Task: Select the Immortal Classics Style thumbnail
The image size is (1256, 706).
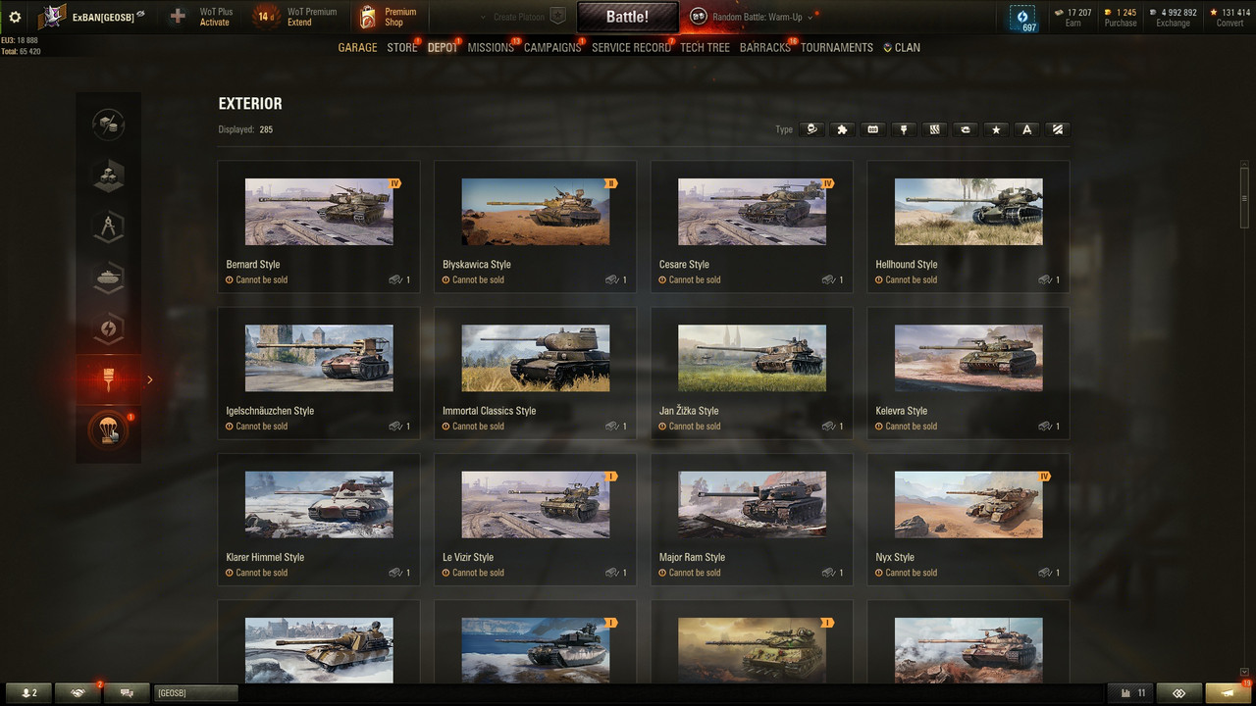Action: pyautogui.click(x=536, y=358)
